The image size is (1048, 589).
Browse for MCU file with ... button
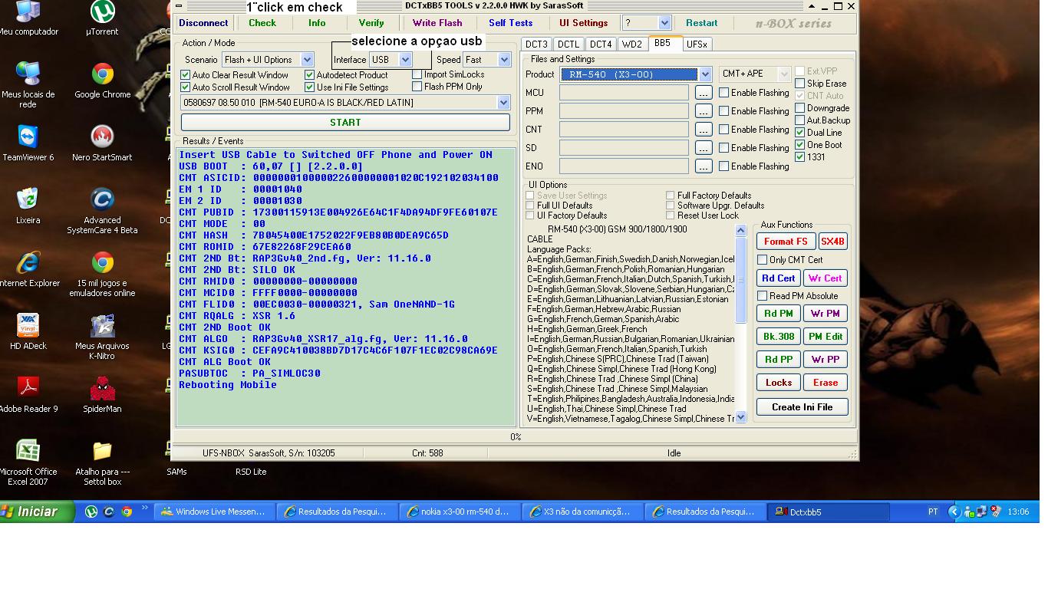[x=704, y=93]
